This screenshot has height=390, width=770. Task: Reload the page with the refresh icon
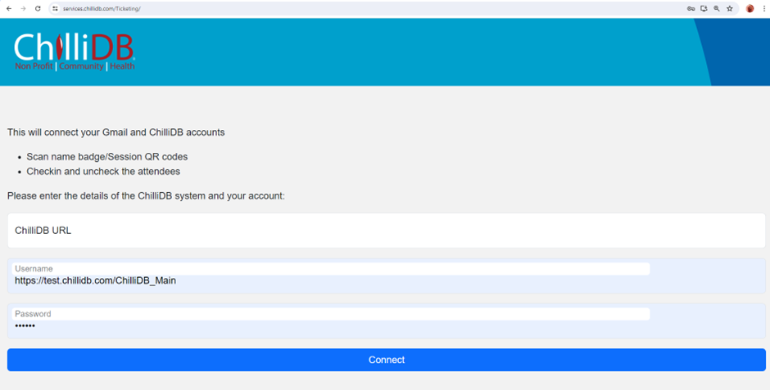pyautogui.click(x=38, y=8)
